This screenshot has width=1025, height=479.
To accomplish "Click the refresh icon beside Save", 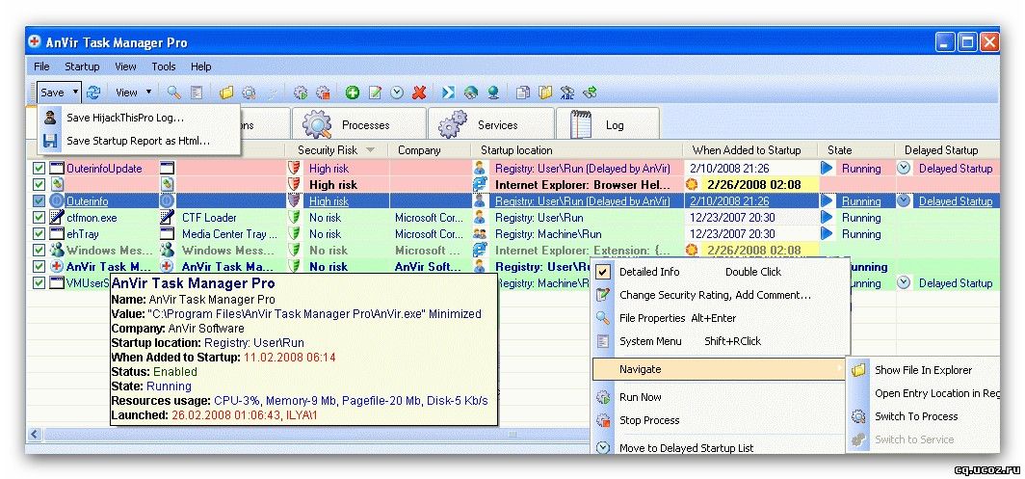I will (92, 93).
